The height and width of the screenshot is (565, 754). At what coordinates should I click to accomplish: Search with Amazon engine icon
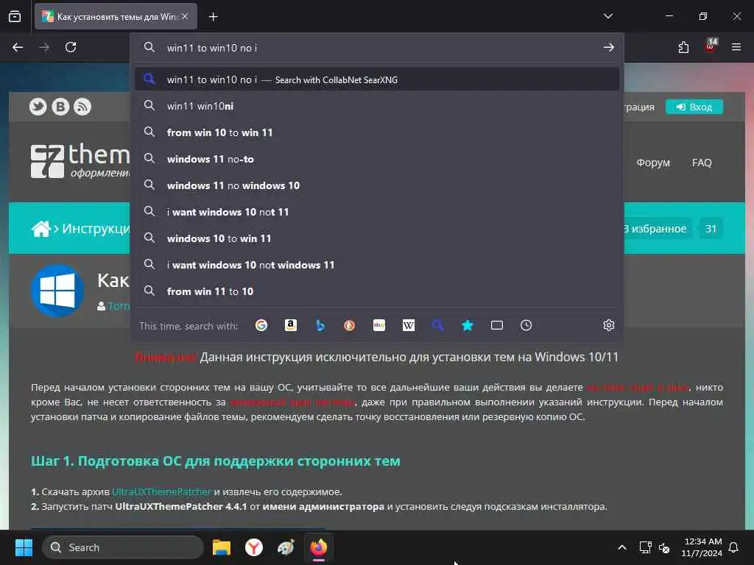(290, 325)
